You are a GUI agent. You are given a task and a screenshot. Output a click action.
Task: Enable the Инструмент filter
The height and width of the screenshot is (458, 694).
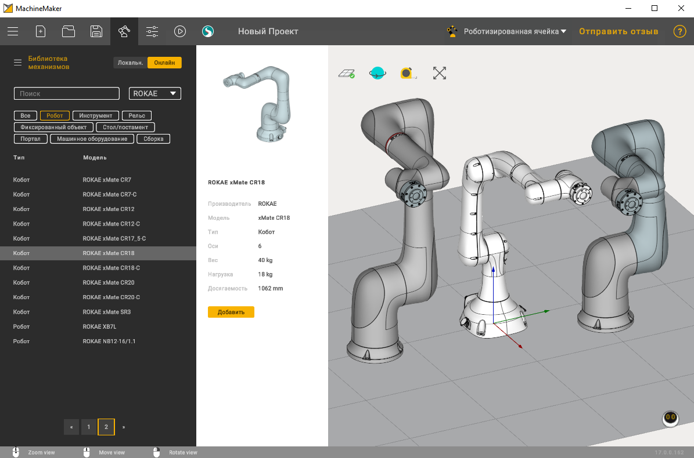[x=96, y=115]
